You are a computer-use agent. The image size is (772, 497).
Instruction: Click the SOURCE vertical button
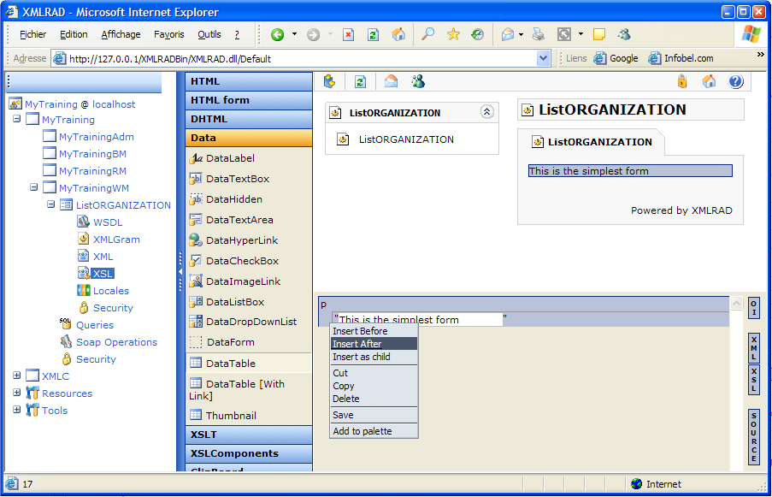(x=754, y=437)
